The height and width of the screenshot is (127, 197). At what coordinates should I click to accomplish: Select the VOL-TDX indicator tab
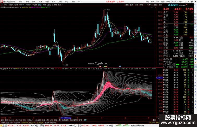18,120
